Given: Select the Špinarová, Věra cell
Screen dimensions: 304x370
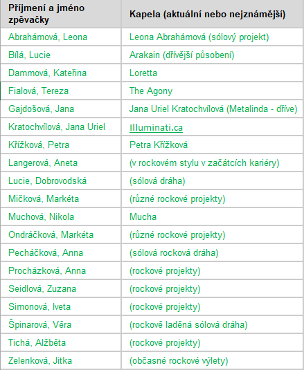Looking at the screenshot, I should pyautogui.click(x=61, y=324).
